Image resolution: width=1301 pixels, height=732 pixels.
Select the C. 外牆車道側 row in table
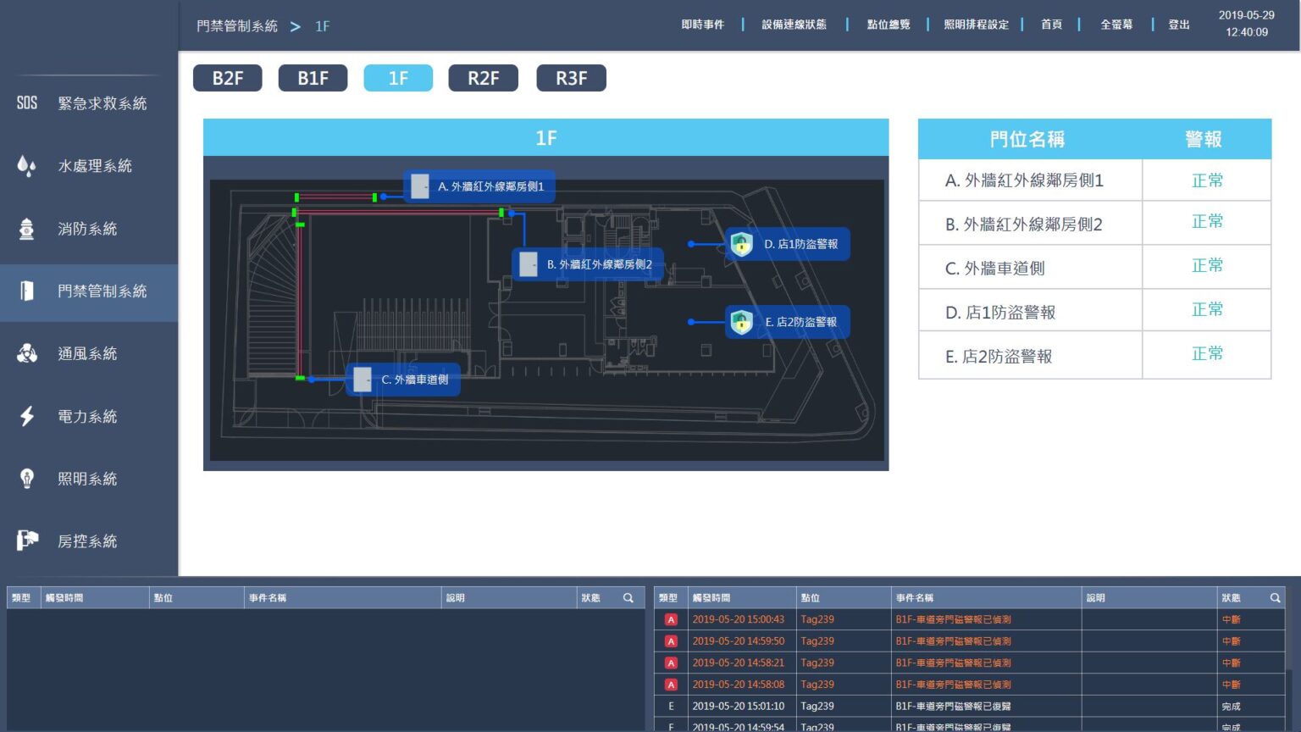pos(1029,269)
